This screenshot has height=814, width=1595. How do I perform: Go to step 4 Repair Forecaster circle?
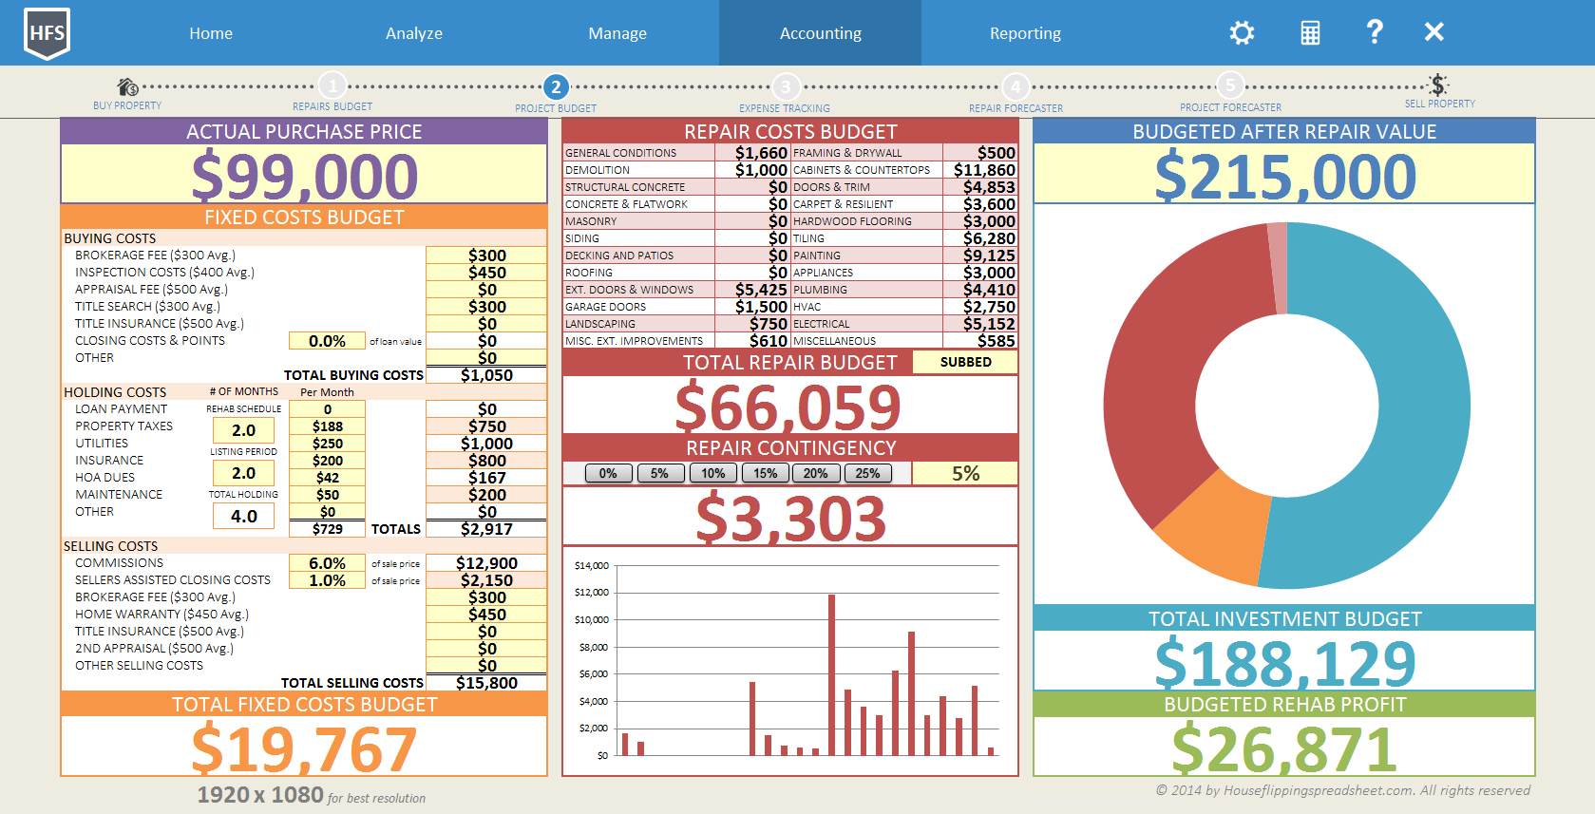[1016, 87]
